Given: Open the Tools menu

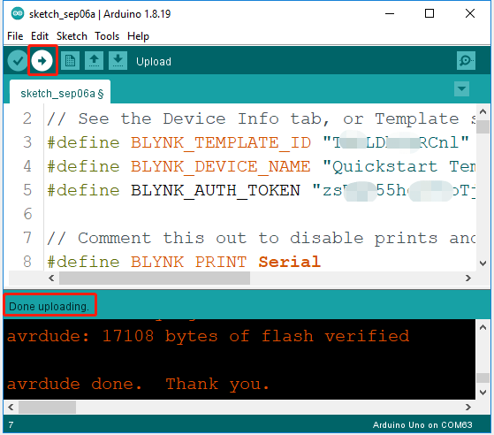Looking at the screenshot, I should pyautogui.click(x=107, y=36).
